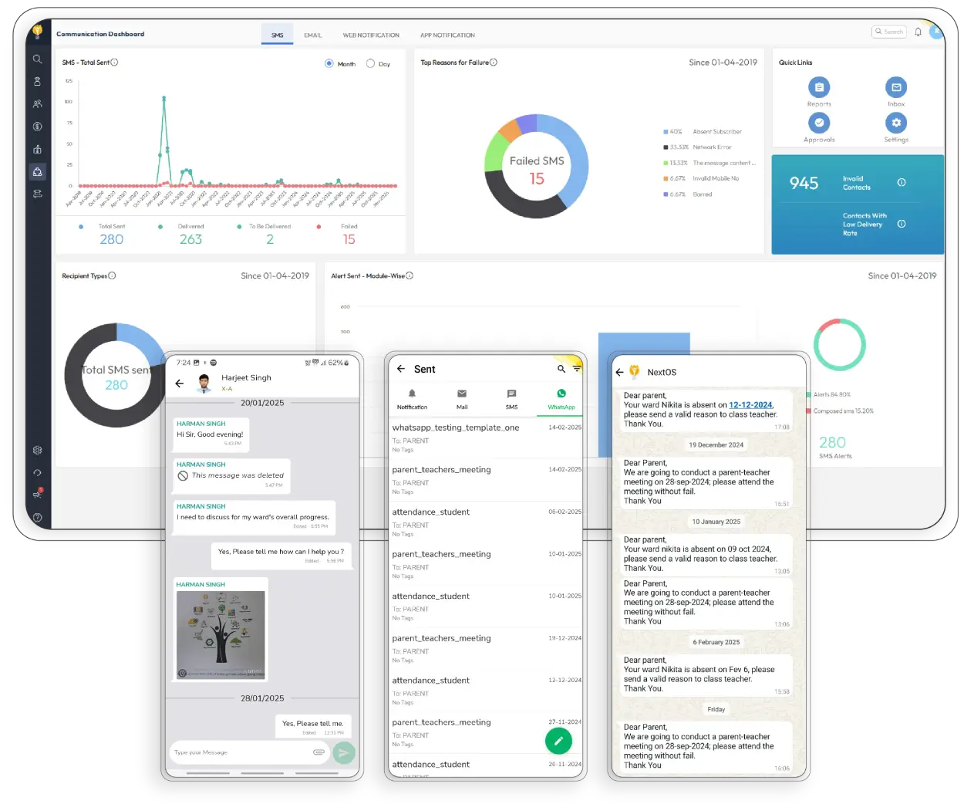Click the Delivered 263 value

point(190,239)
